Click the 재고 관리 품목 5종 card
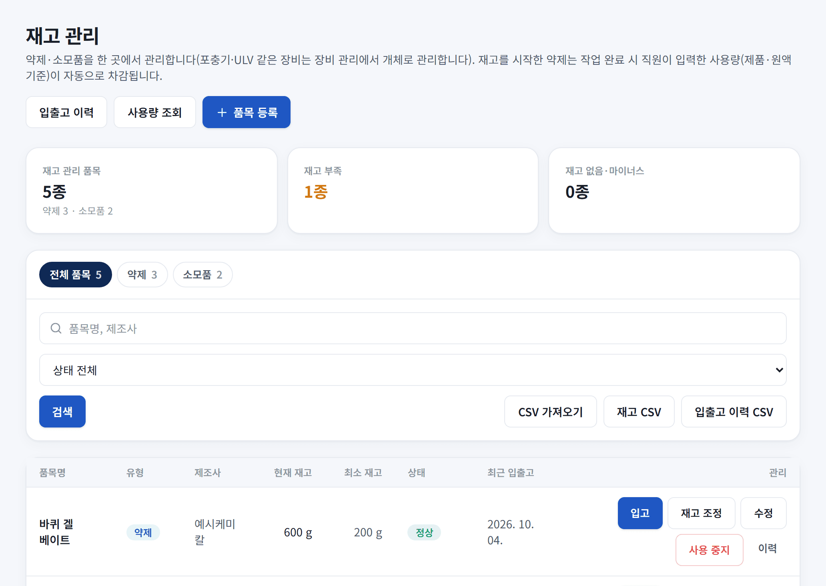Viewport: 826px width, 586px height. pyautogui.click(x=152, y=191)
